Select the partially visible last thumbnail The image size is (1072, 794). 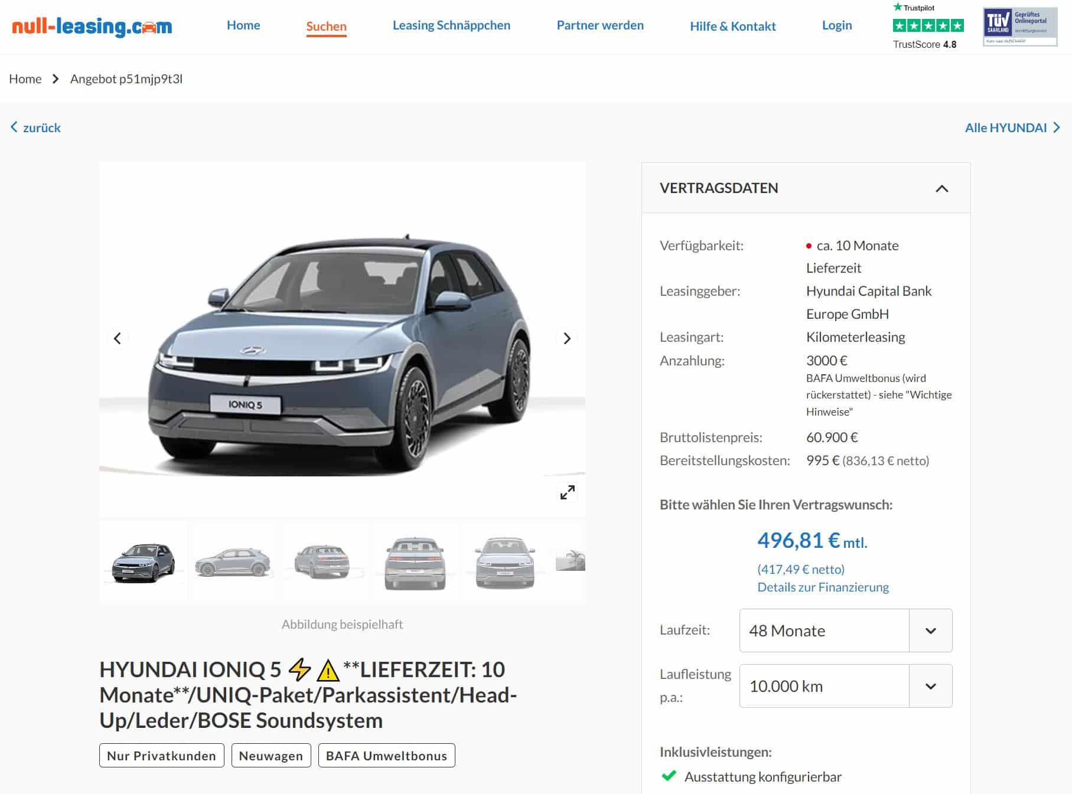(570, 561)
